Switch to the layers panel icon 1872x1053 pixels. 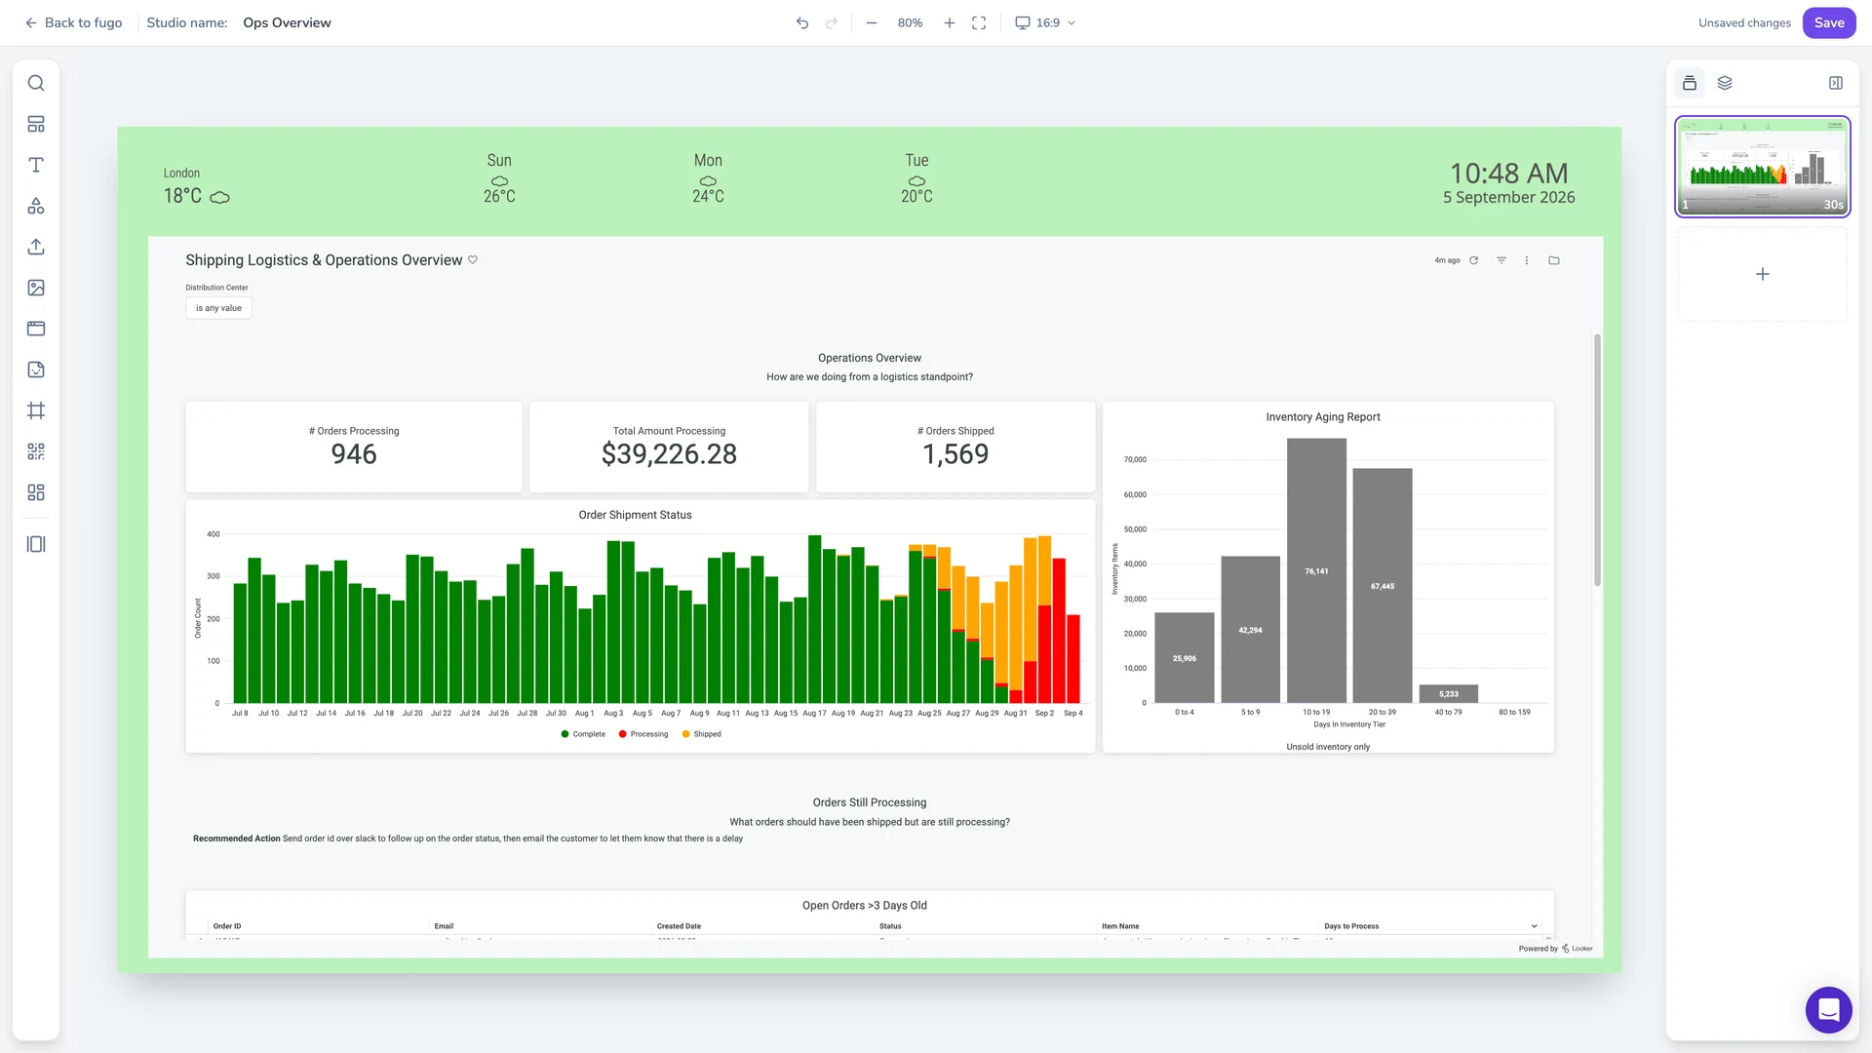1725,83
